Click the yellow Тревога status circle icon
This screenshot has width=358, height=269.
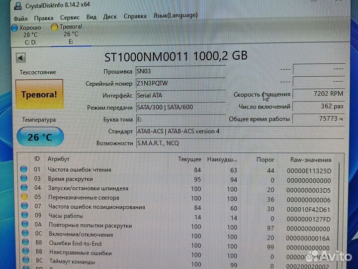(x=54, y=27)
